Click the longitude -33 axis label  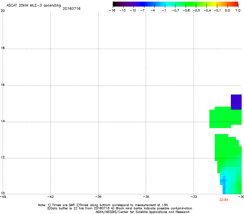[194, 197]
